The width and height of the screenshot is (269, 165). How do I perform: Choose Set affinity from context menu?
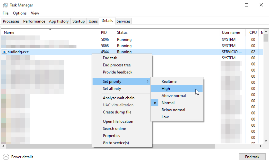coord(112,89)
